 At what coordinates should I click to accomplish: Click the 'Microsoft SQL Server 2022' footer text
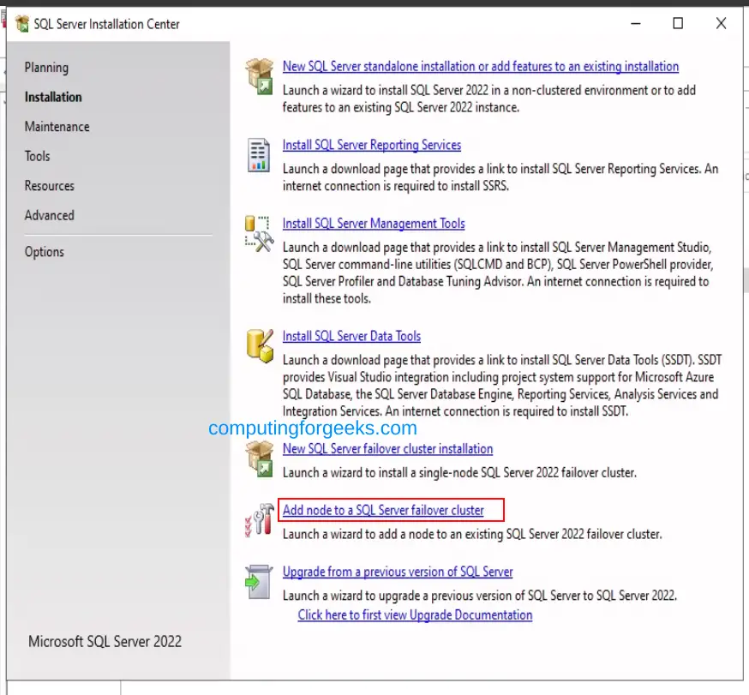point(105,641)
